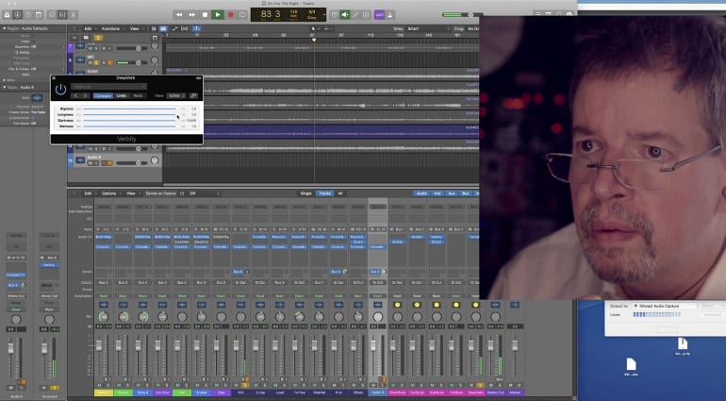Open the Mixer Edit menu
Image resolution: width=726 pixels, height=401 pixels.
pyautogui.click(x=88, y=193)
